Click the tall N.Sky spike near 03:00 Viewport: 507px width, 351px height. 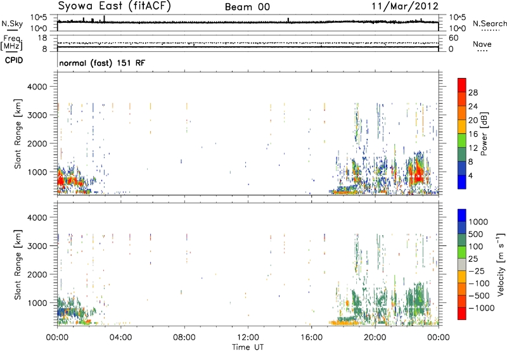coord(104,18)
